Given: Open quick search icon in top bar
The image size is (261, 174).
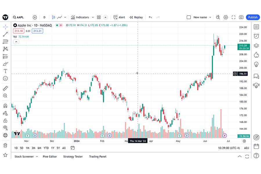Looking at the screenshot, I should [x=218, y=17].
